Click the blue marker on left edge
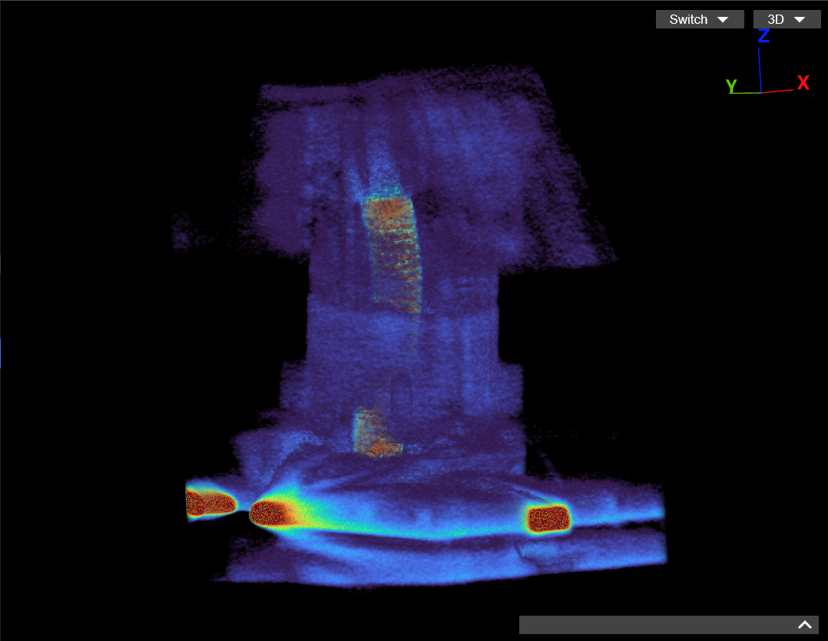Image resolution: width=828 pixels, height=641 pixels. (x=1, y=352)
